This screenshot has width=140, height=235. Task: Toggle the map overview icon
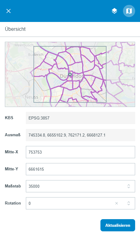point(129,11)
